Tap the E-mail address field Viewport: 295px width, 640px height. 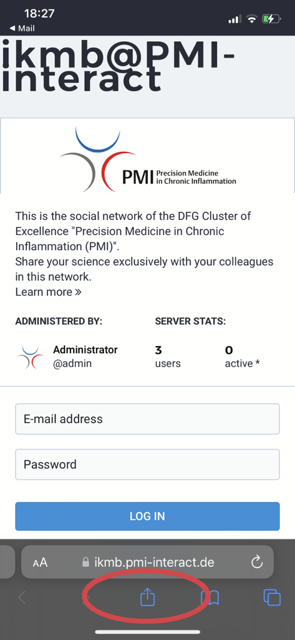(x=147, y=419)
